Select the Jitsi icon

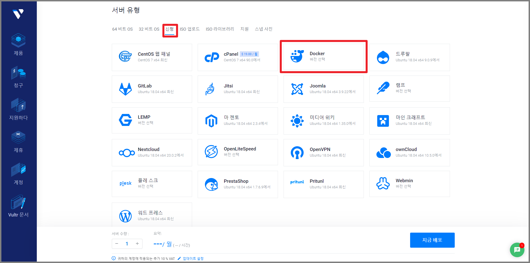tap(210, 89)
